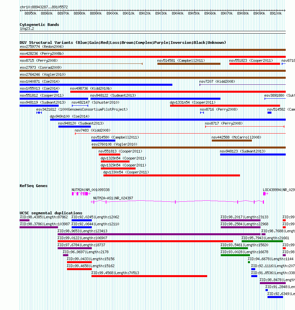Click the nsv498736 (Kidd2010b) label
Viewport: 295px width, 310px height.
point(91,88)
